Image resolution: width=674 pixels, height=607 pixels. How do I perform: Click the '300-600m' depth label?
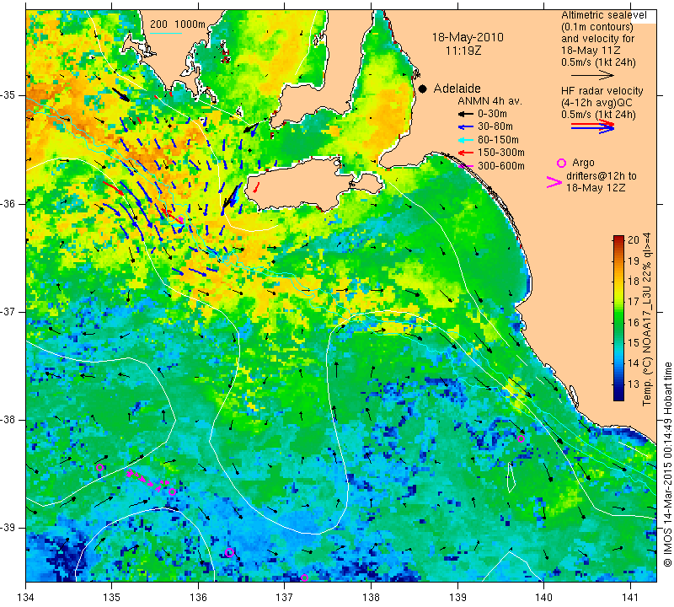(500, 166)
